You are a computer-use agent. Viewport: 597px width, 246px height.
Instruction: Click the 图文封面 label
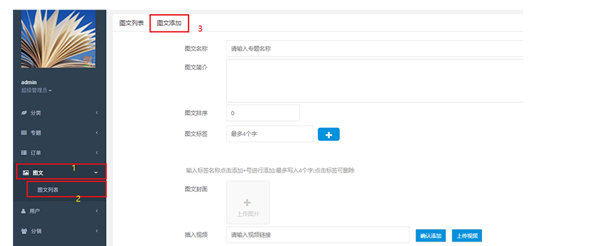pyautogui.click(x=196, y=189)
